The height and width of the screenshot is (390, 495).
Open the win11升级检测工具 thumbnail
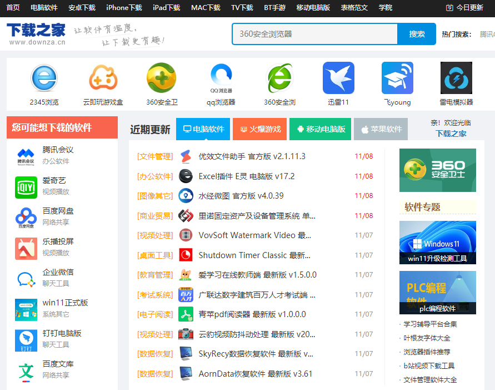pos(437,243)
